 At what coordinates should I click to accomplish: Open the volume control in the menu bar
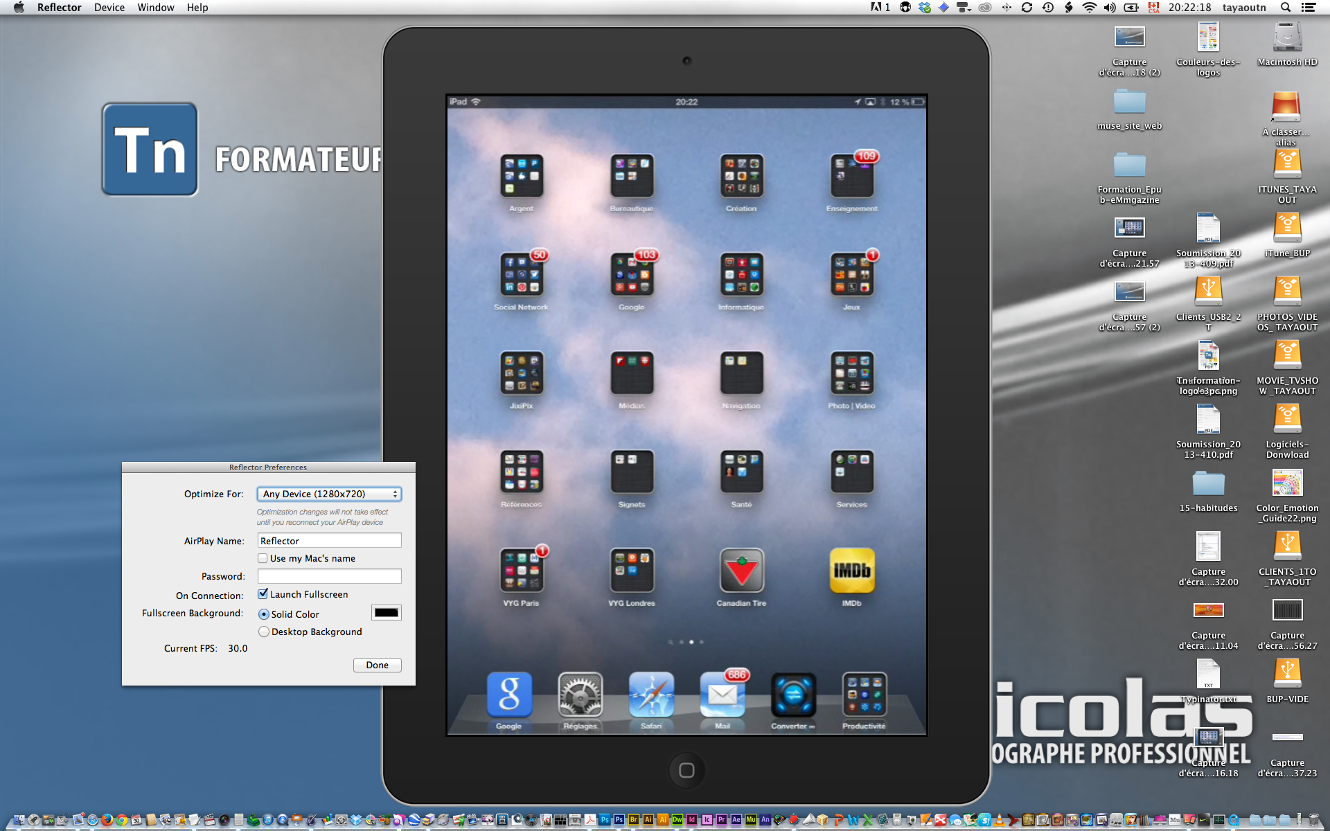click(1110, 8)
